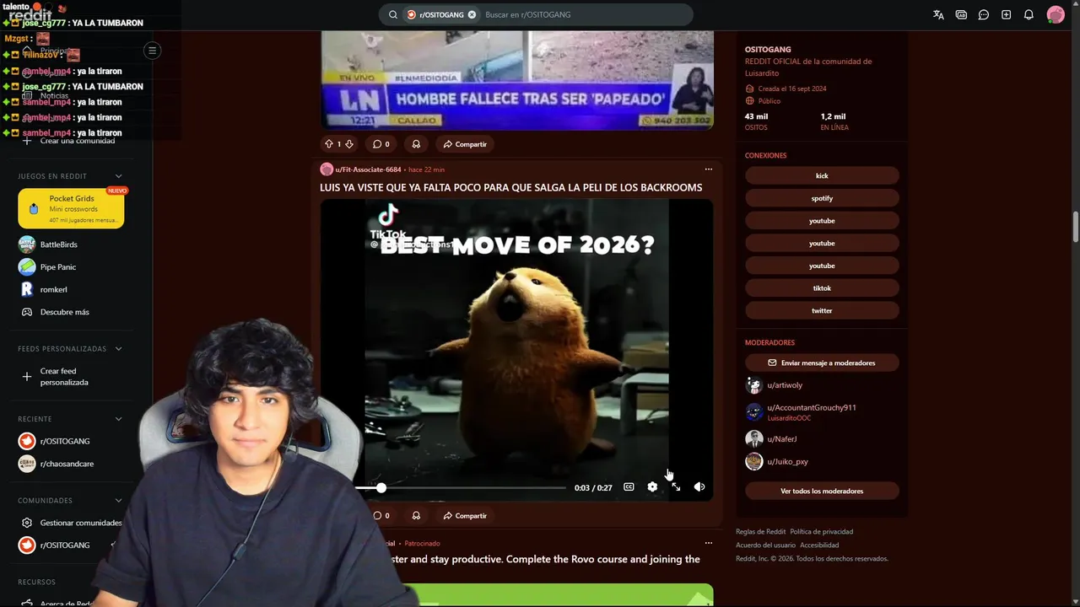
Task: Open Reglas de Reddit link
Action: click(760, 531)
